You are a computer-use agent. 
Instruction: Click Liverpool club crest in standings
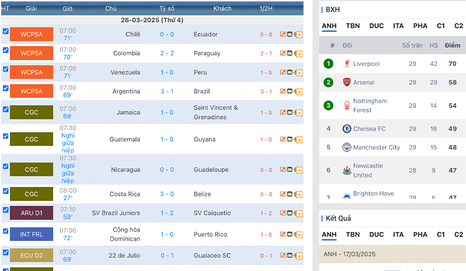pos(346,64)
